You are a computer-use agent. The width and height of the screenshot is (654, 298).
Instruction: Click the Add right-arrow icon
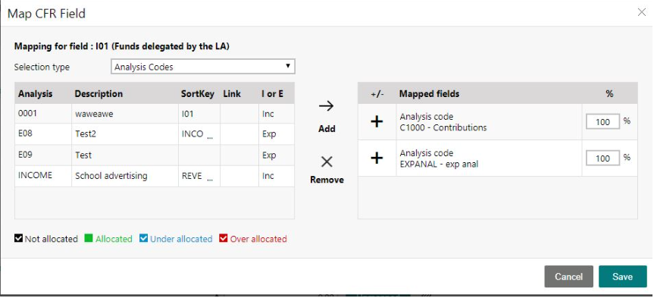point(326,106)
